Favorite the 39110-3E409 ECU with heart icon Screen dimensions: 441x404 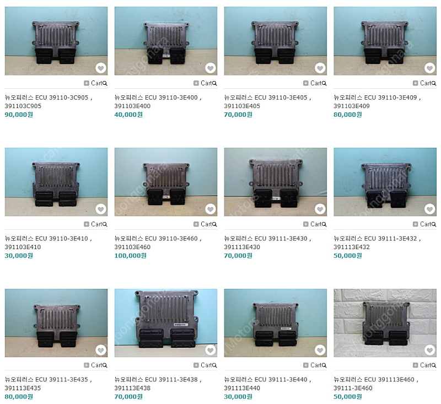tap(430, 68)
